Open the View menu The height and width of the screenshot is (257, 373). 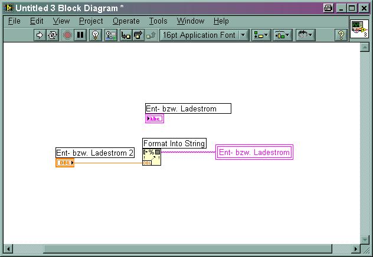click(x=61, y=21)
